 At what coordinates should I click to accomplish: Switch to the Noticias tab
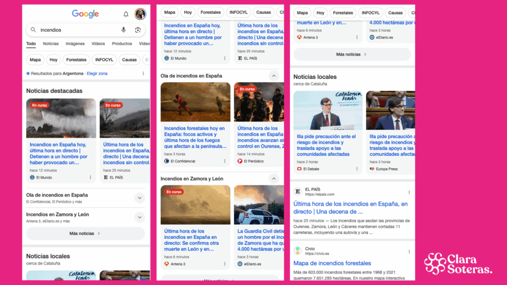point(51,44)
